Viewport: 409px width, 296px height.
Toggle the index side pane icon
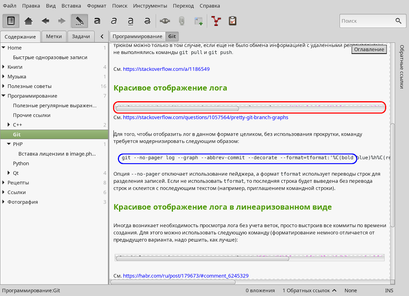coord(11,21)
